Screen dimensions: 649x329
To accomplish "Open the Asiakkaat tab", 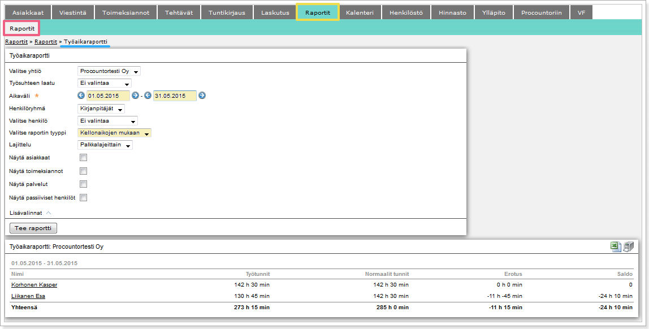I will pos(28,12).
